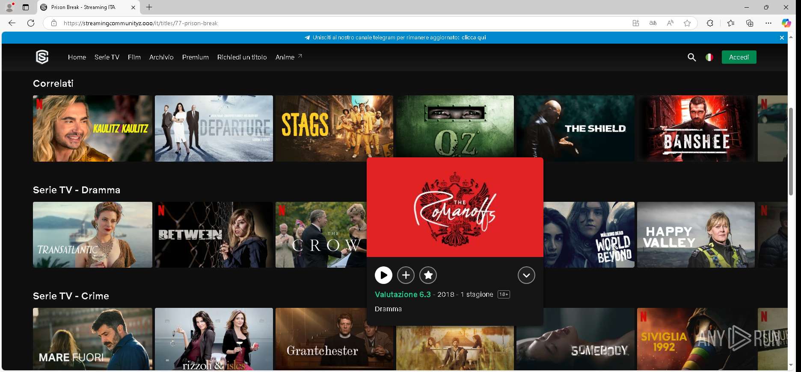Image resolution: width=801 pixels, height=372 pixels.
Task: Open the favorites list icon in the toolbar
Action: pyautogui.click(x=731, y=23)
